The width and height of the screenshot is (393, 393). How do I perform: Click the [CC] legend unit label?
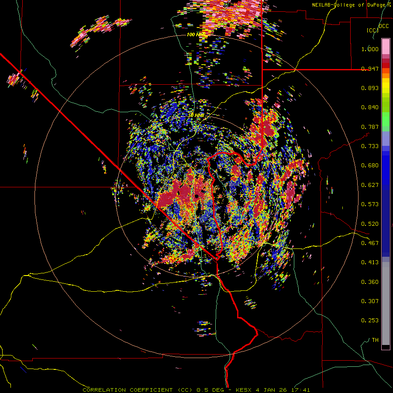(x=372, y=30)
